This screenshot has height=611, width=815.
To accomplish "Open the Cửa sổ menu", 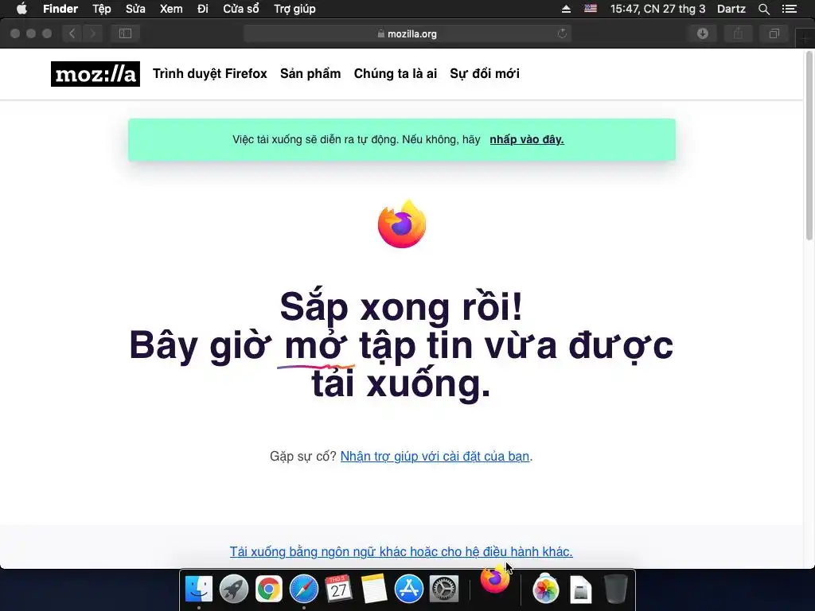I will point(240,9).
